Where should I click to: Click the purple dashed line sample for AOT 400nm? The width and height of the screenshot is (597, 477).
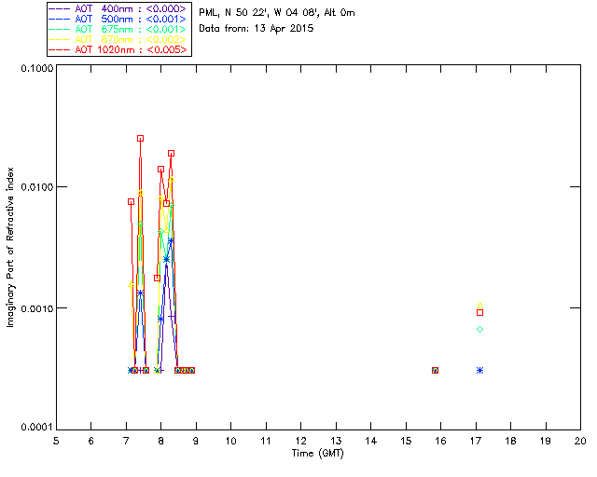pyautogui.click(x=60, y=8)
